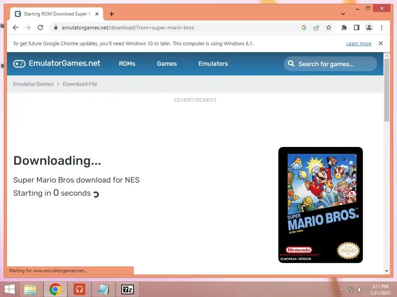Reload the current page
The height and width of the screenshot is (297, 397).
[x=40, y=27]
